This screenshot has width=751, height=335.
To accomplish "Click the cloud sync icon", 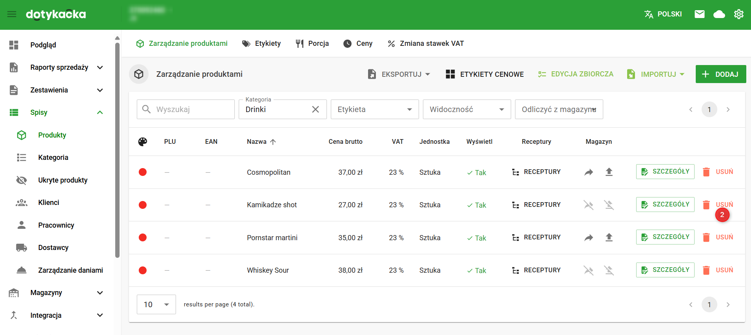I will click(x=719, y=14).
